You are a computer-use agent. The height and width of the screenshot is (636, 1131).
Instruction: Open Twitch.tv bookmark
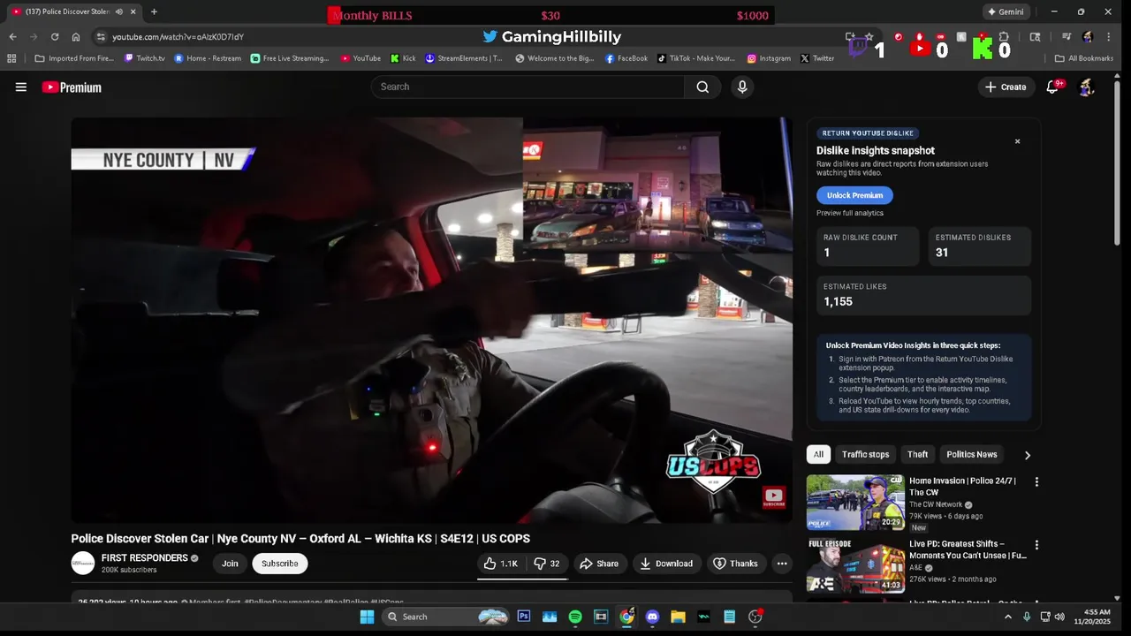click(145, 58)
